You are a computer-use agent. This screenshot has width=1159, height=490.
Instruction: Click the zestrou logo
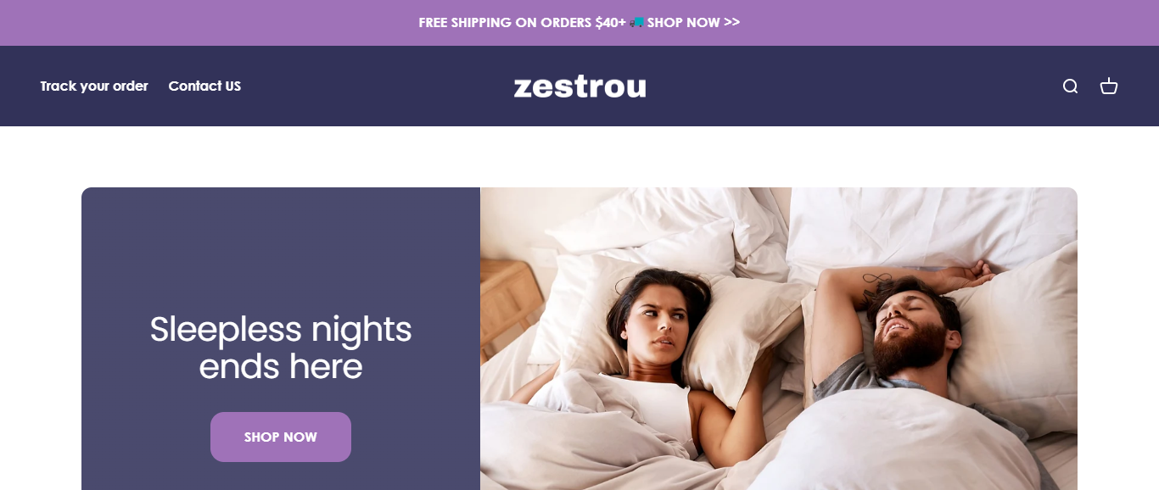579,86
